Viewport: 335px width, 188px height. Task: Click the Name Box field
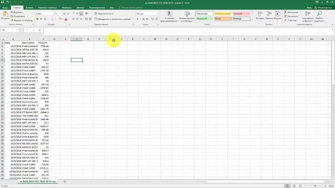(x=8, y=30)
